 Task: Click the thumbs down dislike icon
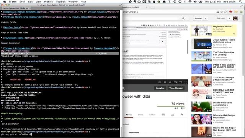(x=181, y=108)
